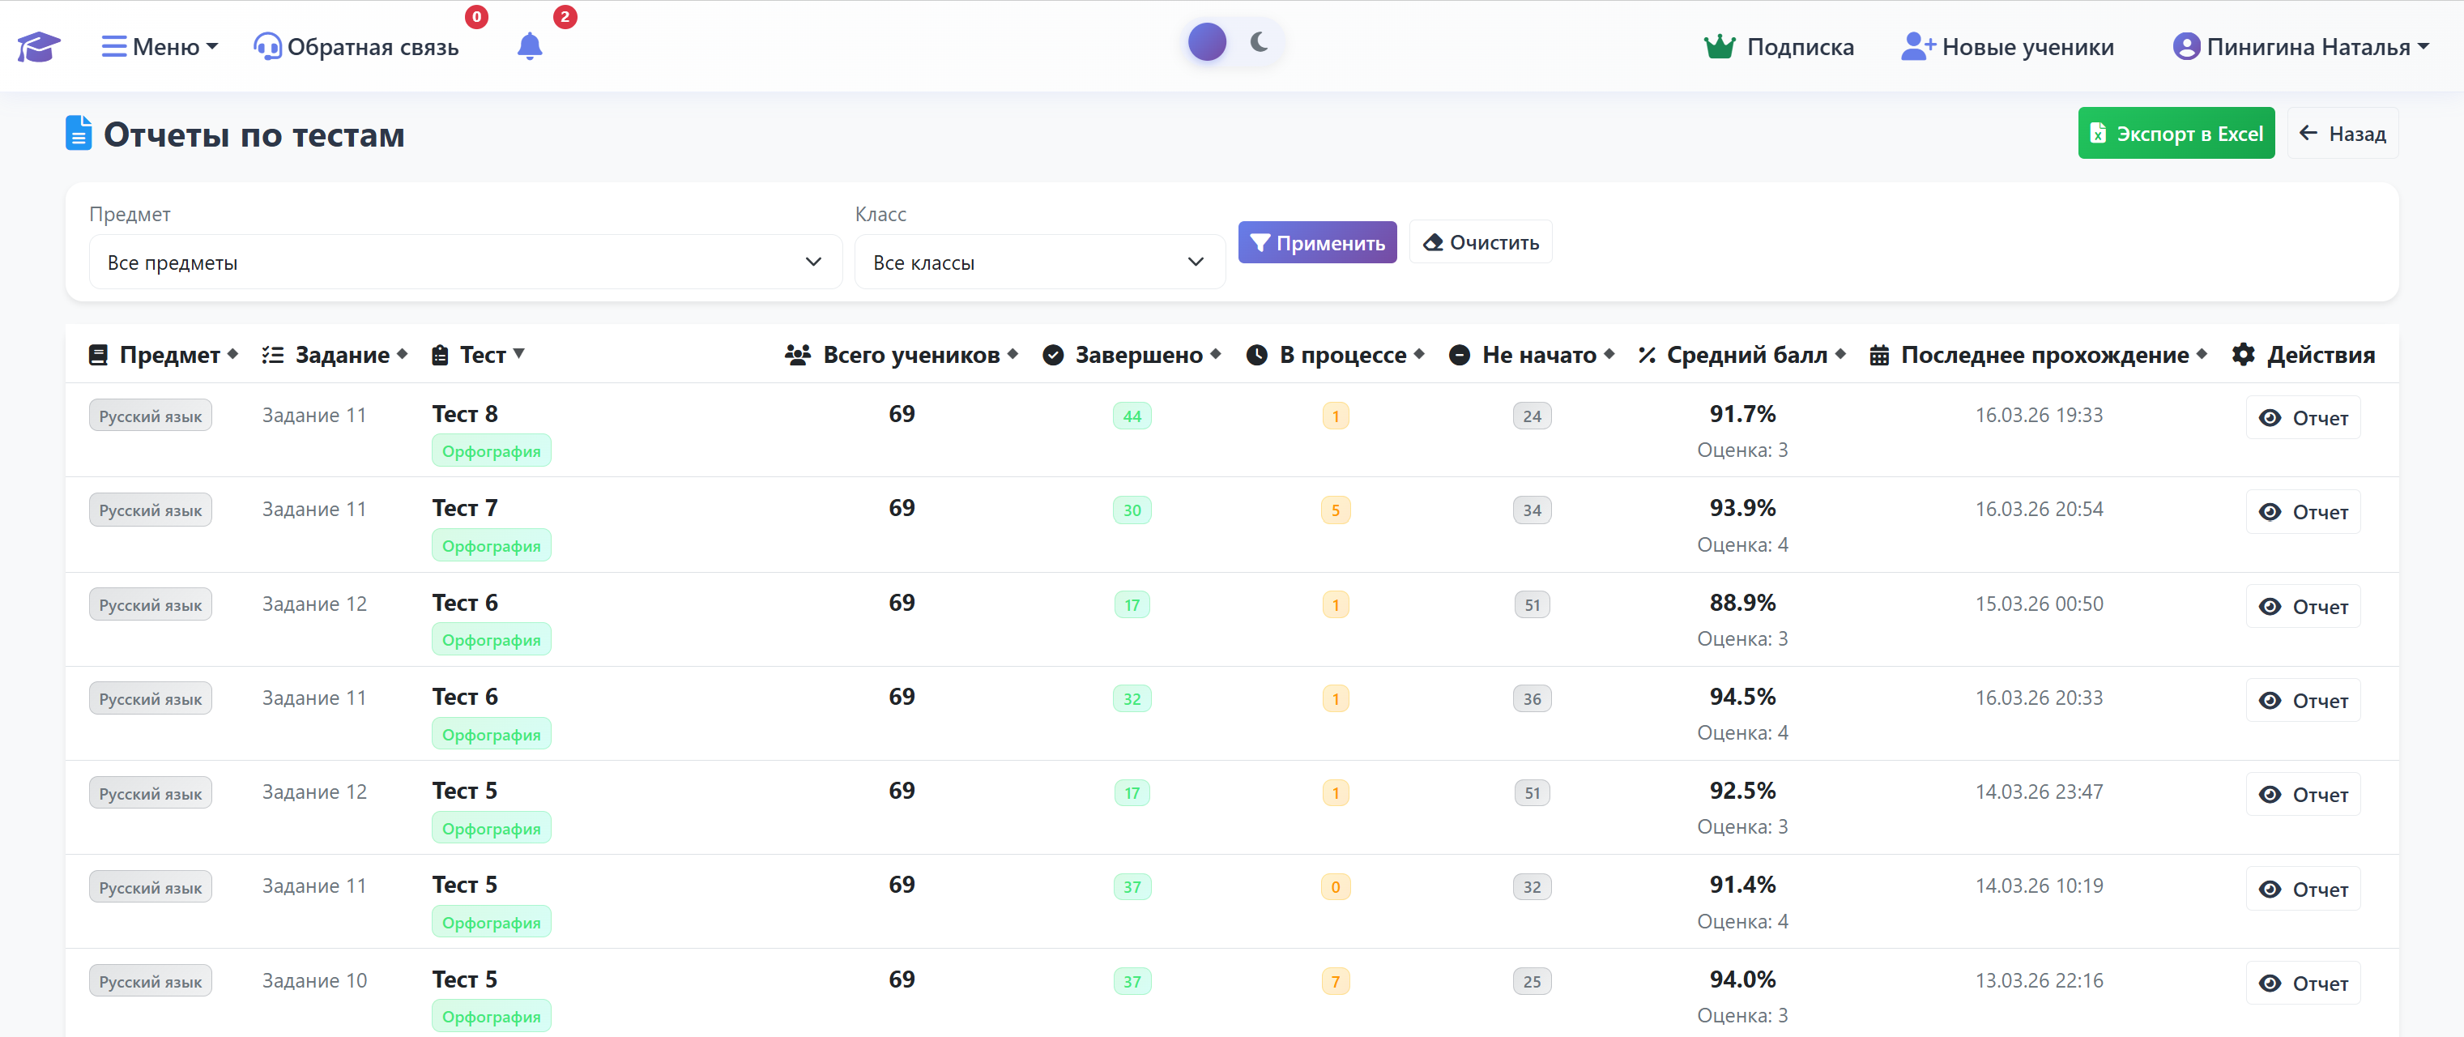Click the clock icon in В процессе header
The width and height of the screenshot is (2464, 1037).
coord(1257,355)
